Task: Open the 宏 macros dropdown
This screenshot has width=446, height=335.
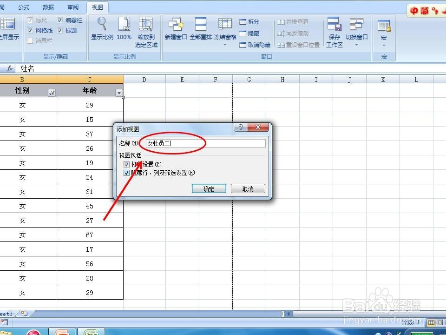Action: click(x=384, y=32)
